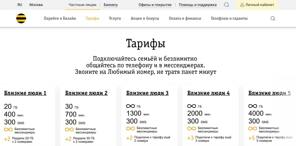Click '300 SMS' in Близкие люди 2

pyautogui.click(x=75, y=122)
